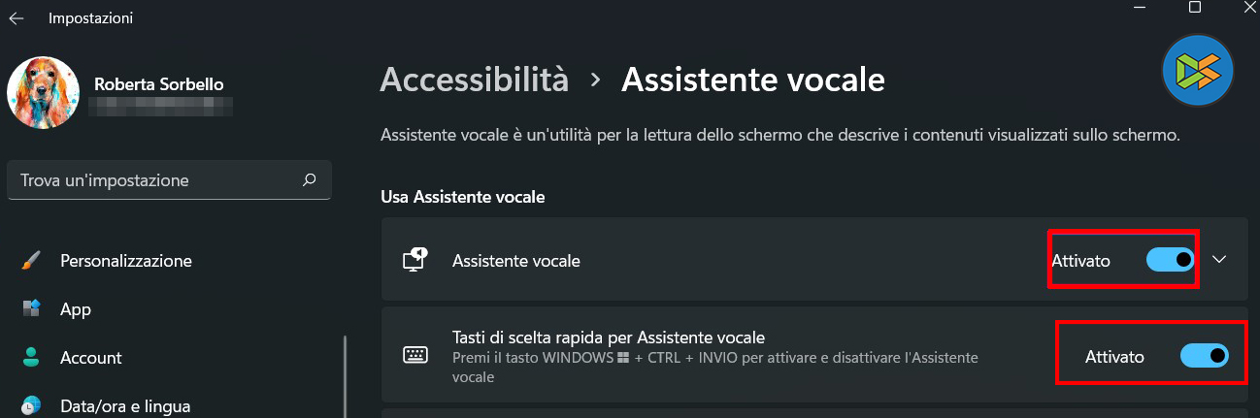Viewport: 1260px width, 418px height.
Task: Click the magnifier icon in the search box
Action: (310, 179)
